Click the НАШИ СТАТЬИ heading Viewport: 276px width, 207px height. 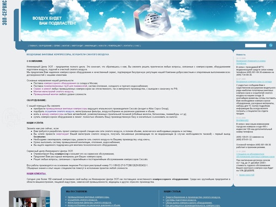coord(172,192)
